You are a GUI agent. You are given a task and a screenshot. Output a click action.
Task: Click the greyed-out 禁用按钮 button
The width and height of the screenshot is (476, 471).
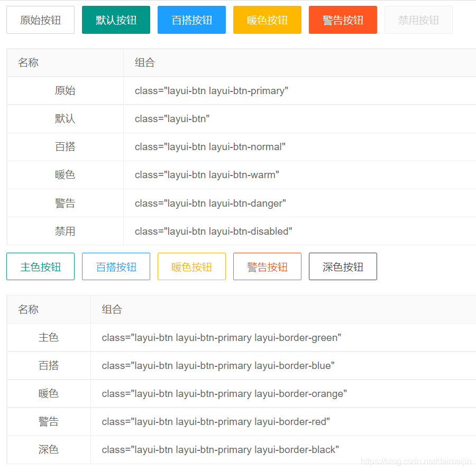pos(418,20)
